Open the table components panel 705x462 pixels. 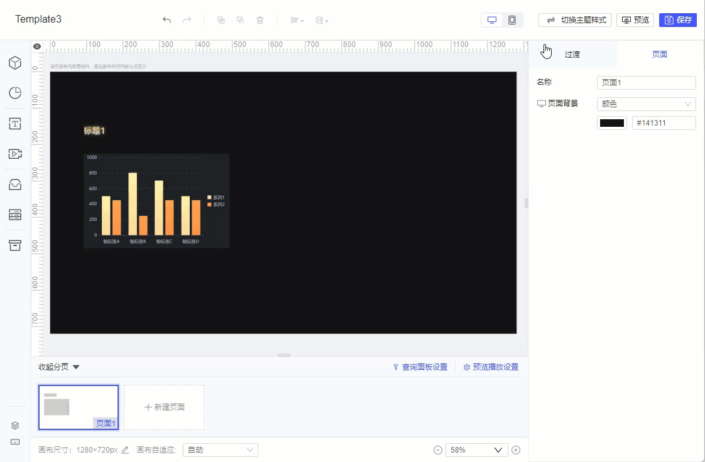[16, 215]
